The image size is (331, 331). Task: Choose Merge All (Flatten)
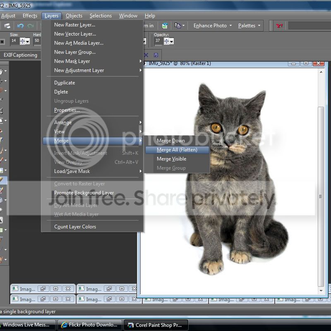[177, 150]
